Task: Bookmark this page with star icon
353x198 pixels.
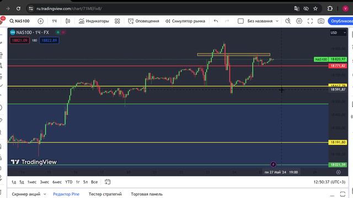Action: pos(315,9)
